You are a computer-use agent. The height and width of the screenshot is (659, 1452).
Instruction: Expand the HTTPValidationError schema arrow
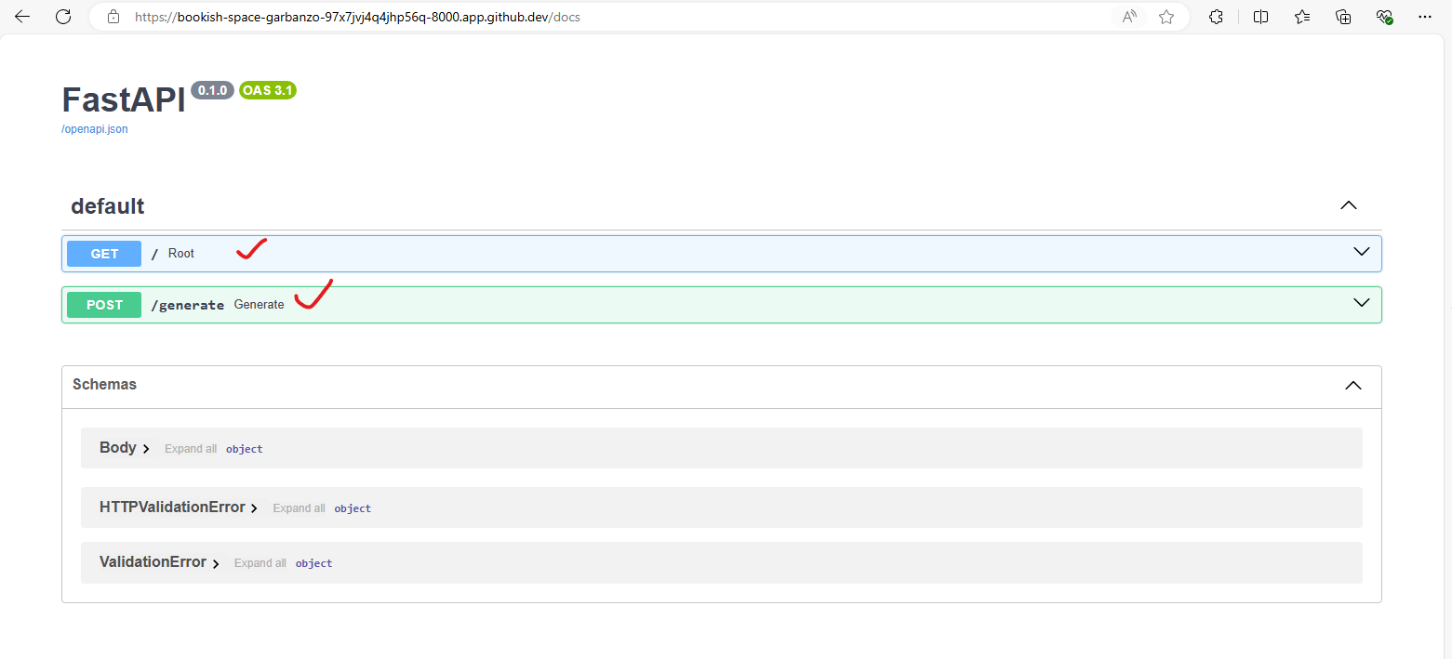pos(254,508)
